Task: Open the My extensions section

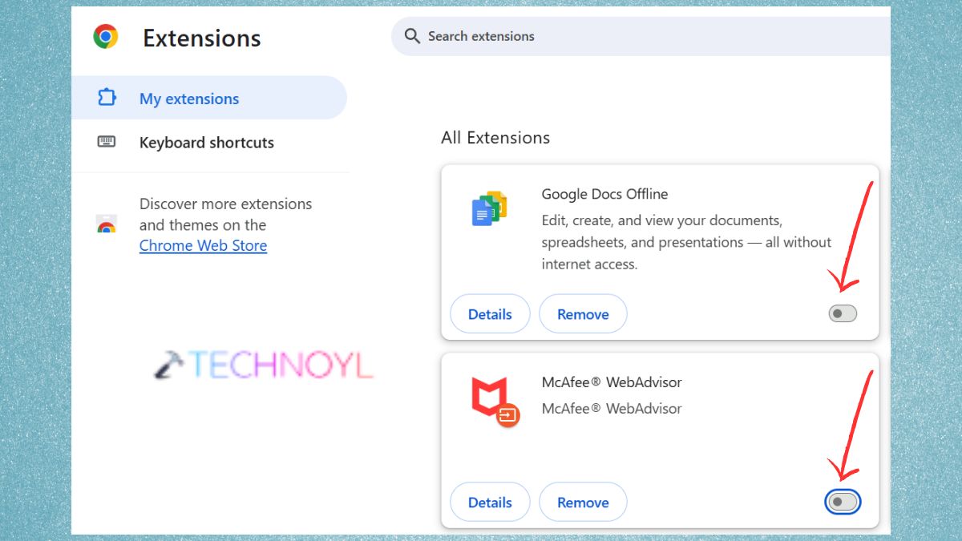Action: click(209, 98)
